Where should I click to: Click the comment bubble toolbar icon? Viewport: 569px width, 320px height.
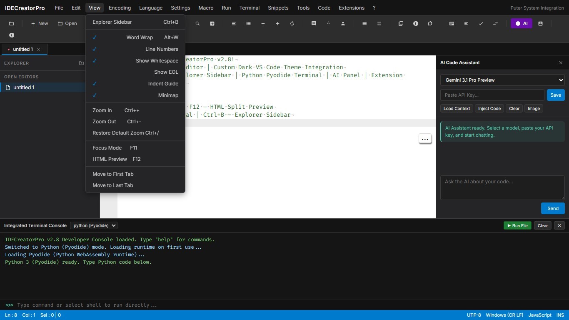point(314,23)
